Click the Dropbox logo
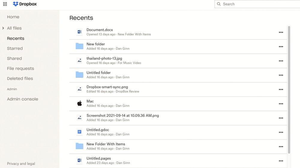300x168 pixels. tap(25, 4)
